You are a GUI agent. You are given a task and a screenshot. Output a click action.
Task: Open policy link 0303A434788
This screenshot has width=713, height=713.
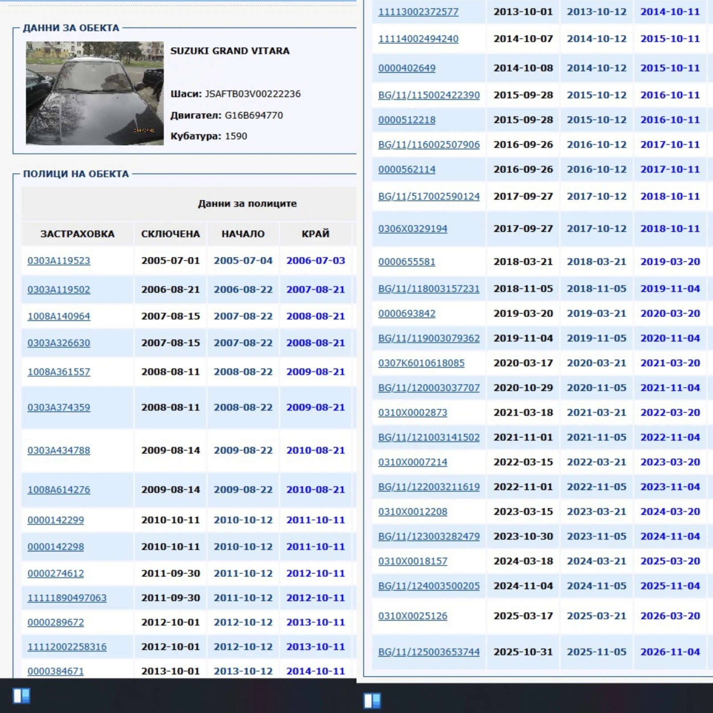pos(59,451)
